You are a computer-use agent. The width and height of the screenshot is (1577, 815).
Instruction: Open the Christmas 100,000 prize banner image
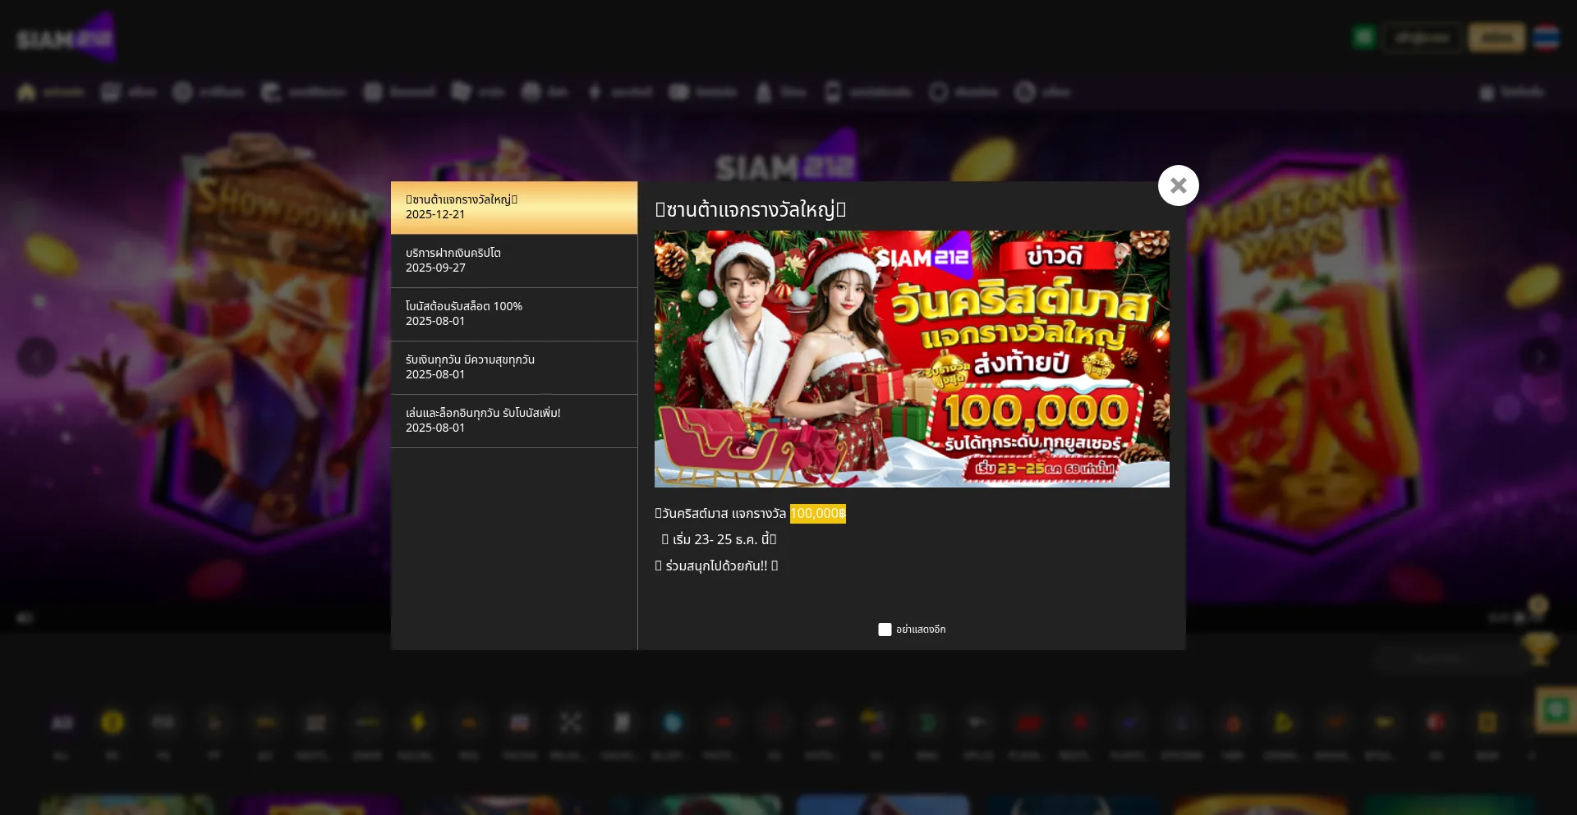911,359
